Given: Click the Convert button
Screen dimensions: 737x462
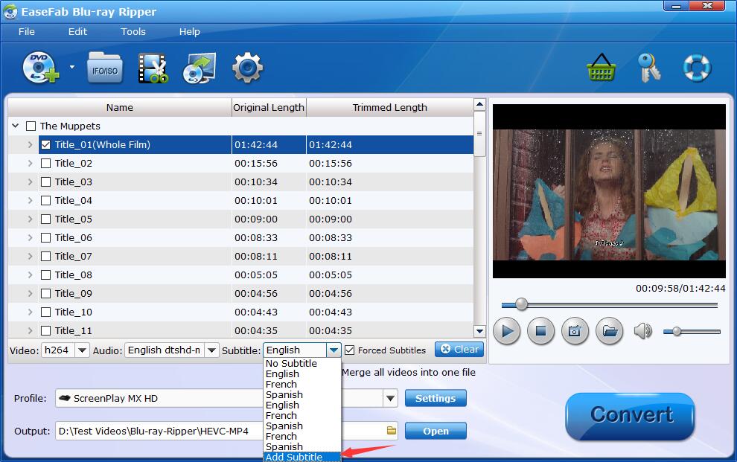Looking at the screenshot, I should pos(630,416).
